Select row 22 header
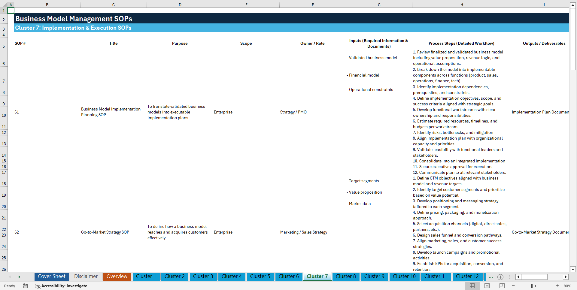This screenshot has height=290, width=577. pyautogui.click(x=4, y=227)
